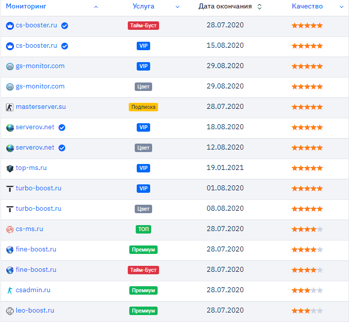The width and height of the screenshot is (349, 322).
Task: Click the sort arrows beside Дата окончания
Action: (x=260, y=6)
